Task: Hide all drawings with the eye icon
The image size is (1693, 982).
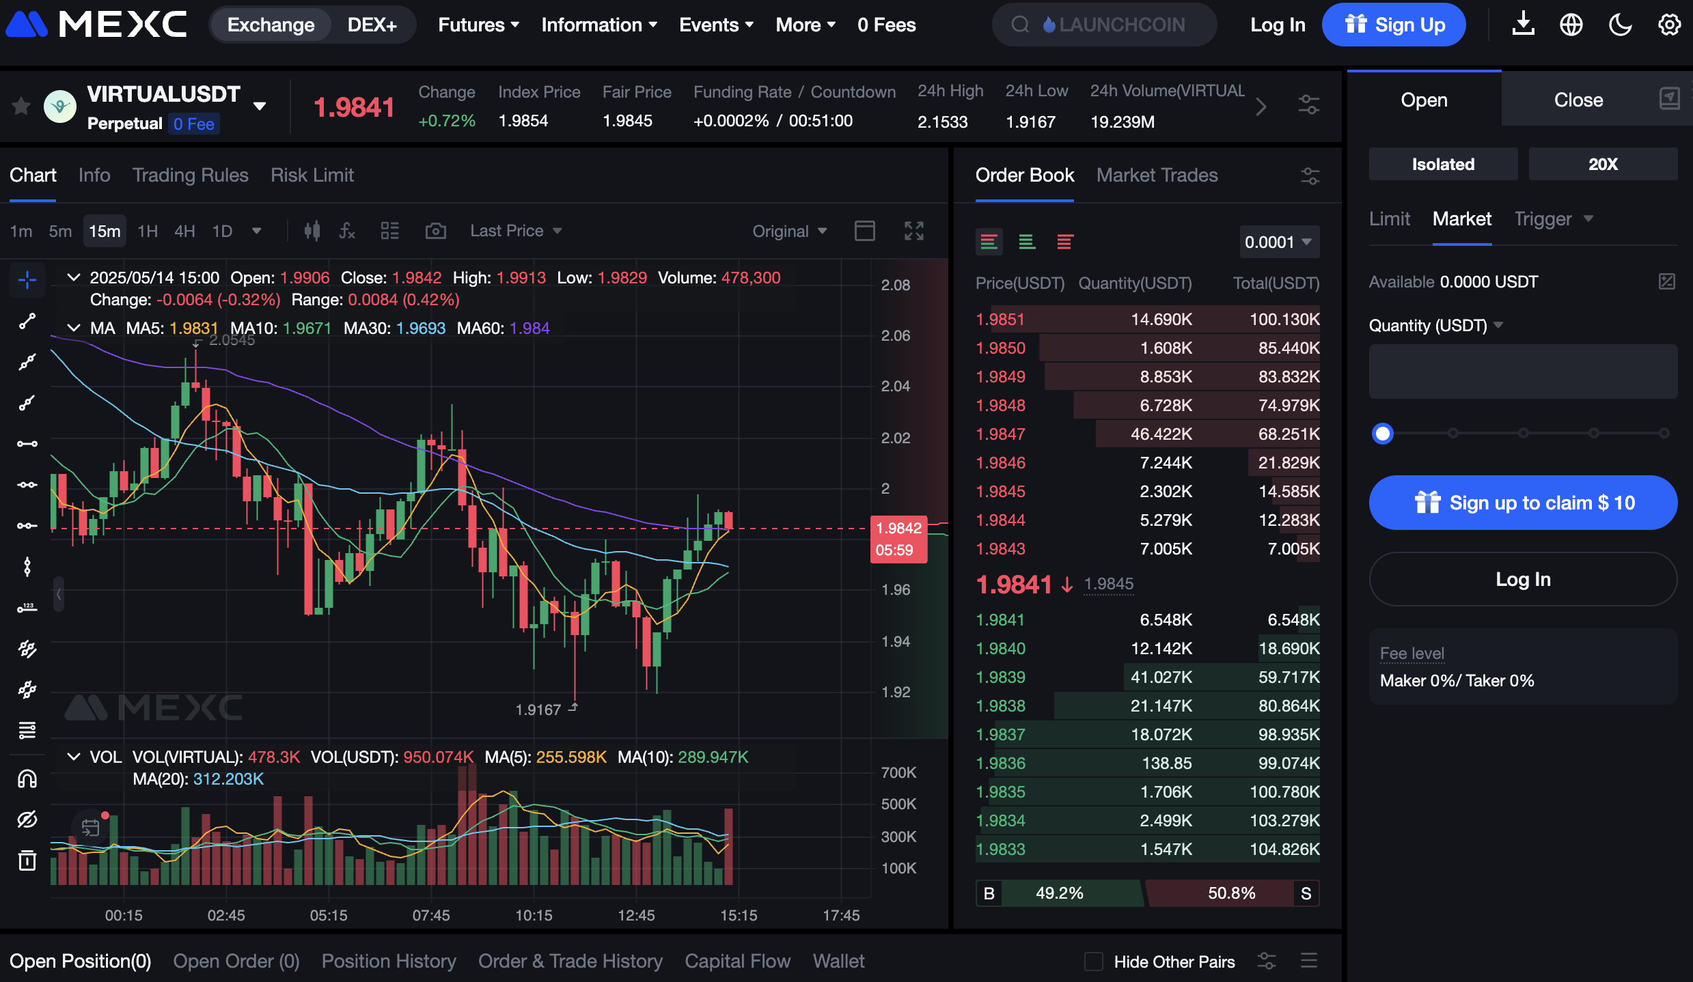Action: point(27,819)
